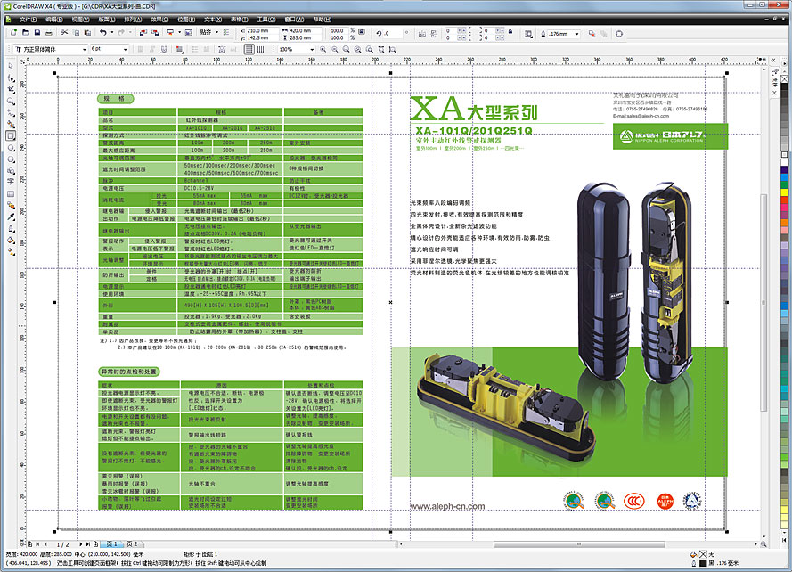
Task: Toggle bold formatting in the text property bar
Action: [x=138, y=48]
